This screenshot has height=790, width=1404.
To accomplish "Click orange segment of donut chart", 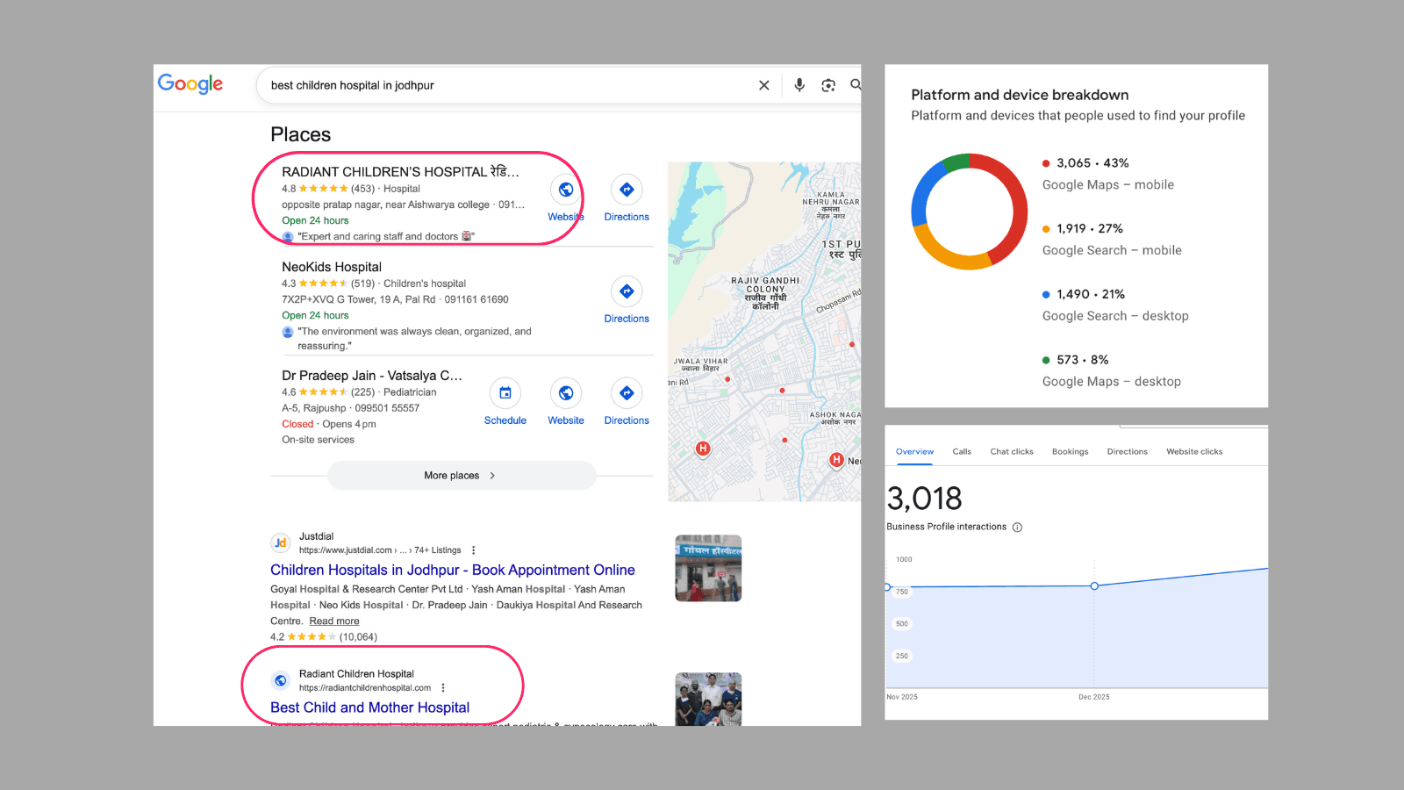I will click(x=949, y=256).
